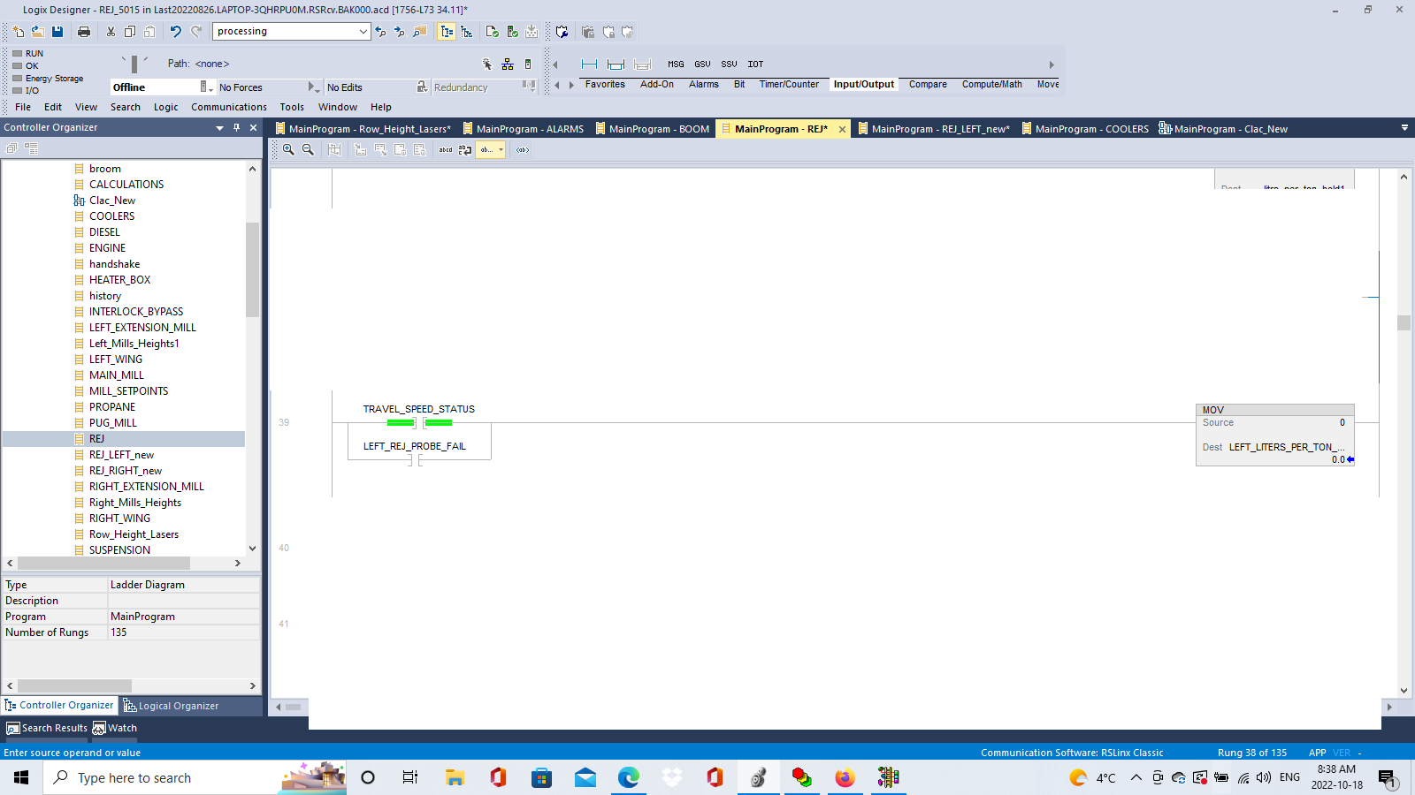
Task: Select the Timer/Counter instruction tab
Action: point(789,85)
